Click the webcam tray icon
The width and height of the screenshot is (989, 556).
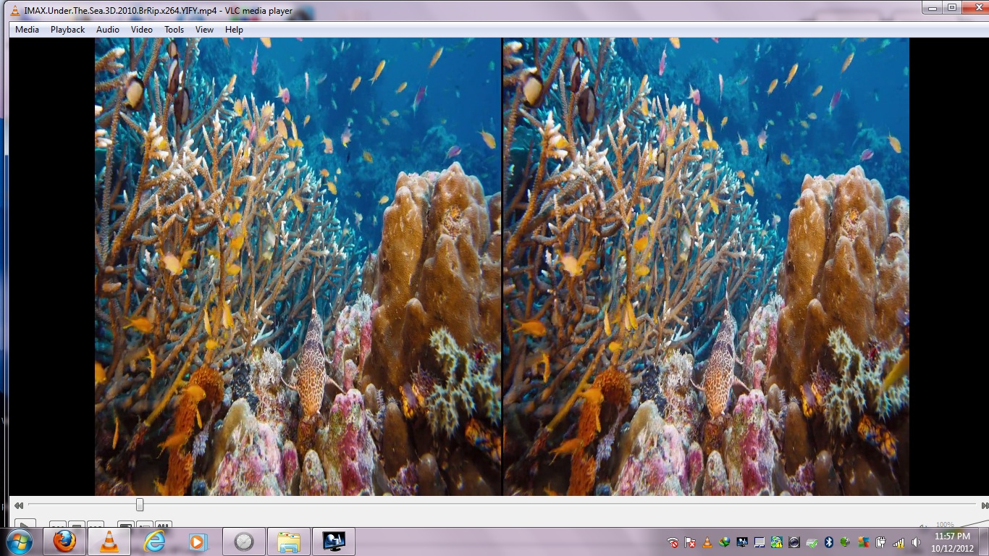coord(794,542)
